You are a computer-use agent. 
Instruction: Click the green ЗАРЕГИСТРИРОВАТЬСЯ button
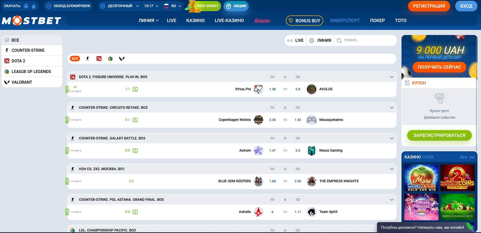tap(439, 135)
